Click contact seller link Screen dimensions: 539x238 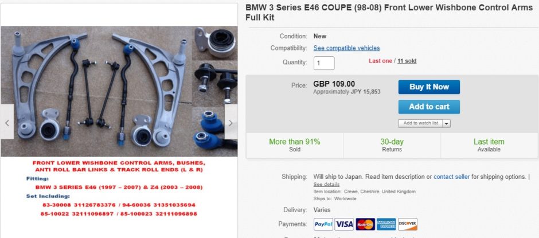[451, 177]
